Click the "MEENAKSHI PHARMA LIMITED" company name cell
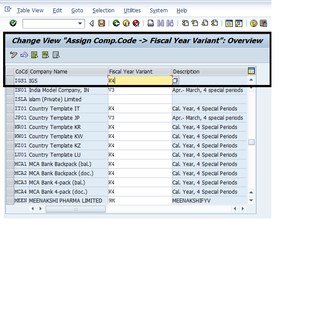Viewport: 319px width, 321px height. coord(68,201)
